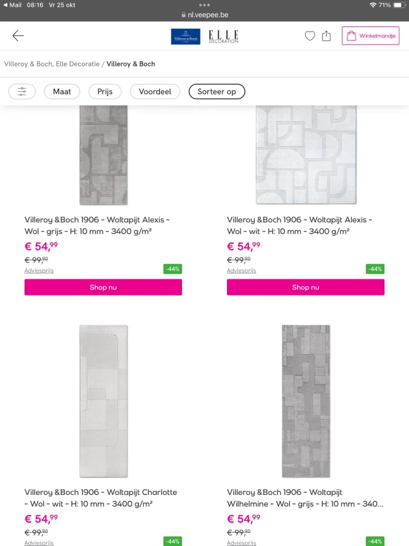Viewport: 409px width, 546px height.
Task: Expand the Voordeel filter
Action: click(x=155, y=92)
